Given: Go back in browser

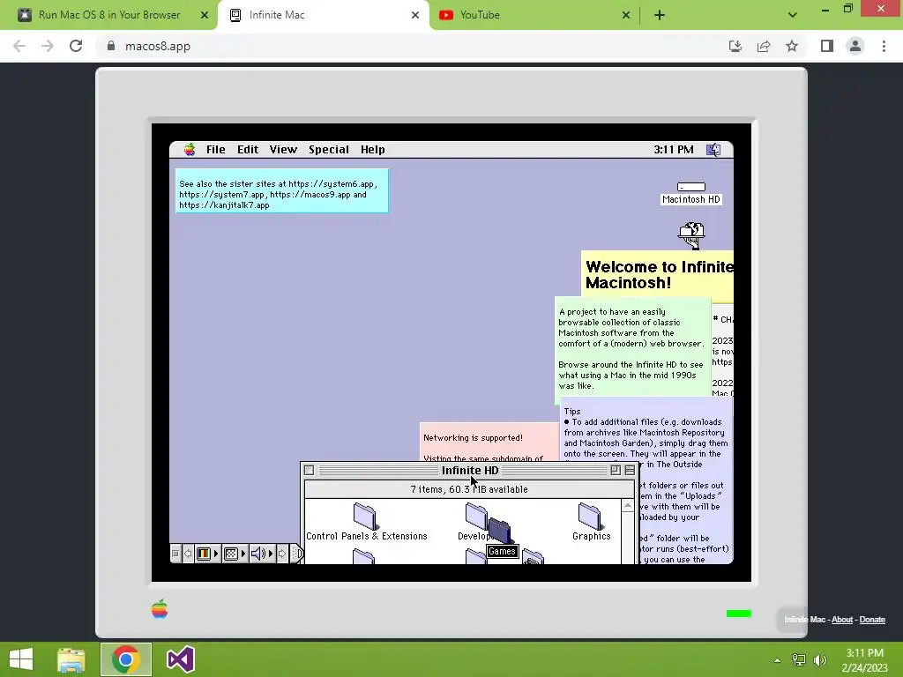Looking at the screenshot, I should (19, 46).
